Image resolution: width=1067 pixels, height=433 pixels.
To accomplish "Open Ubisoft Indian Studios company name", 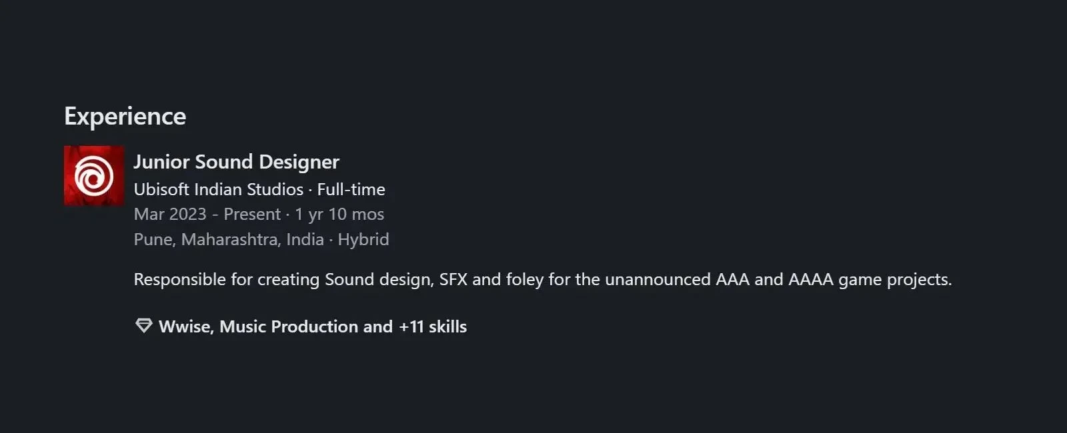I will coord(218,189).
